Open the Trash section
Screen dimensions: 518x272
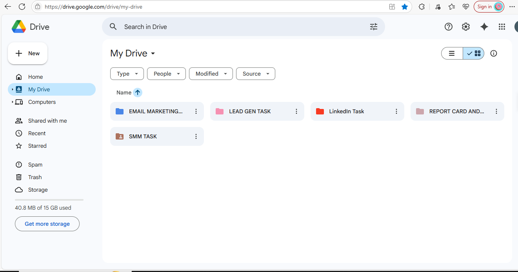coord(35,177)
